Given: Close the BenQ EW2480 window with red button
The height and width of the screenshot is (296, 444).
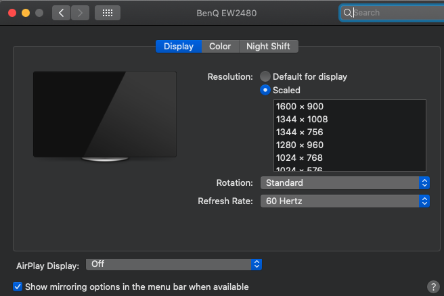Looking at the screenshot, I should coord(12,13).
